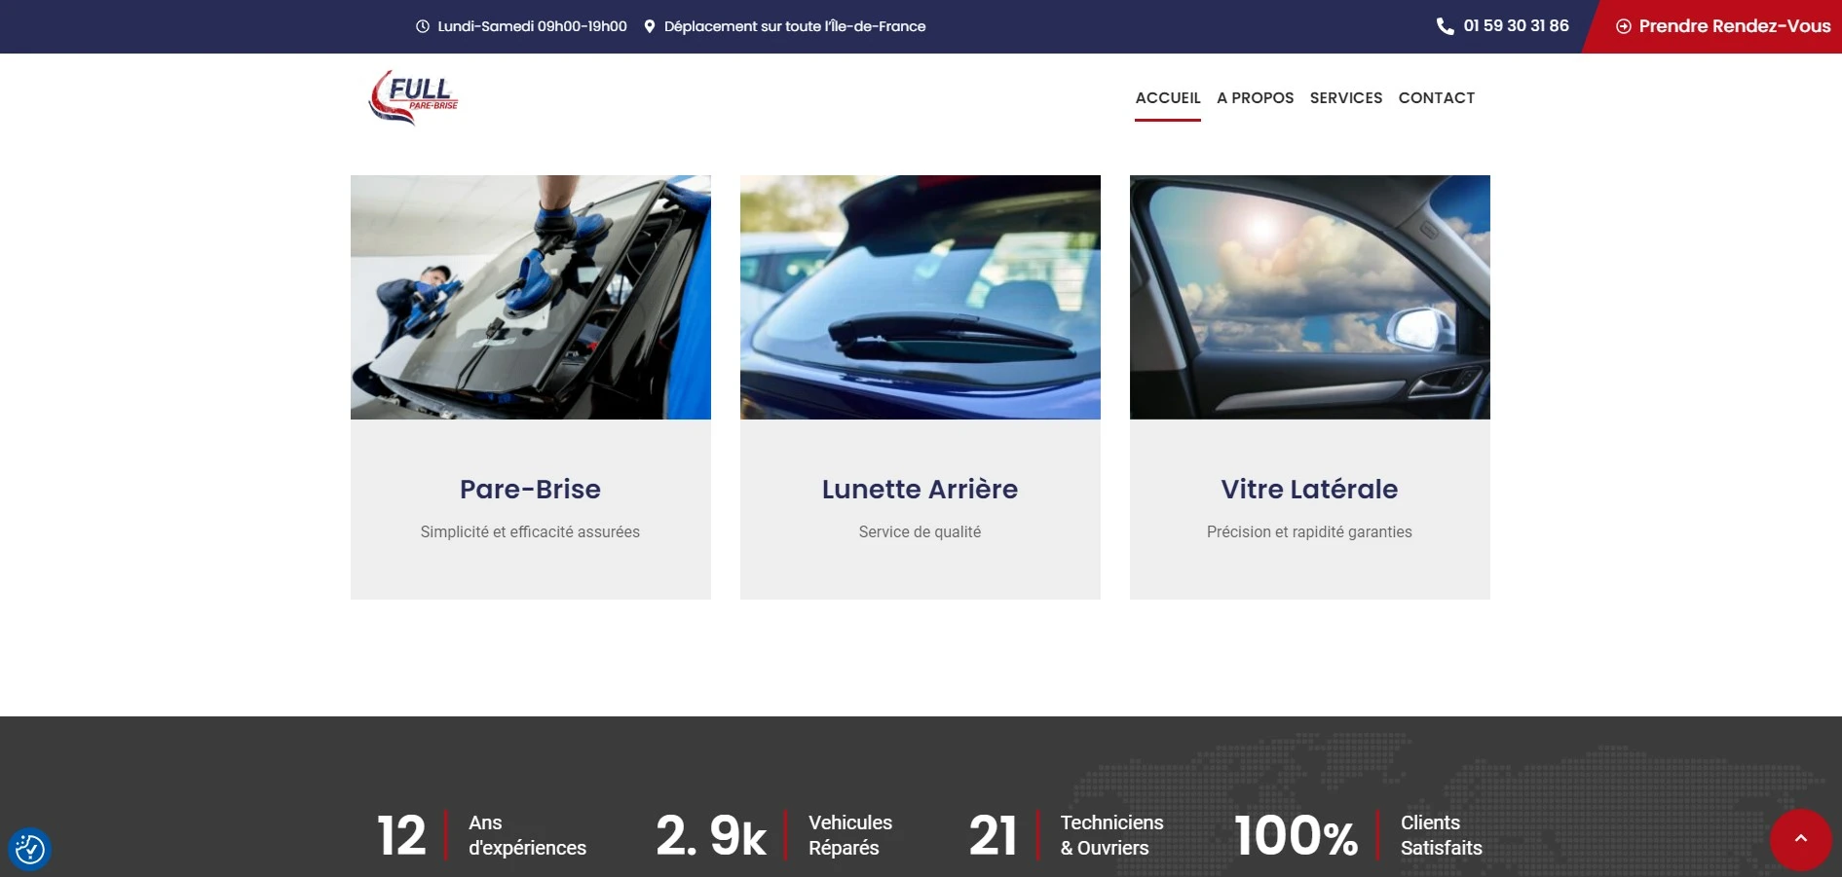1842x877 pixels.
Task: Call the number 01 59 30 31 86
Action: (1516, 26)
